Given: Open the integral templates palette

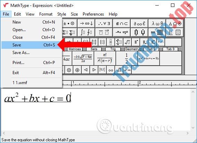Looking at the screenshot, I should click(x=86, y=32).
